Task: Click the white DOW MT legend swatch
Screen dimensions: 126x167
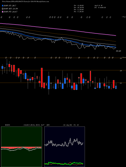Action: 3,9
